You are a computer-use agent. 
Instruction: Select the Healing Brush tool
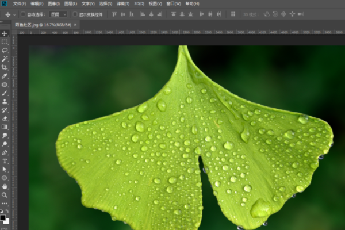(x=5, y=85)
